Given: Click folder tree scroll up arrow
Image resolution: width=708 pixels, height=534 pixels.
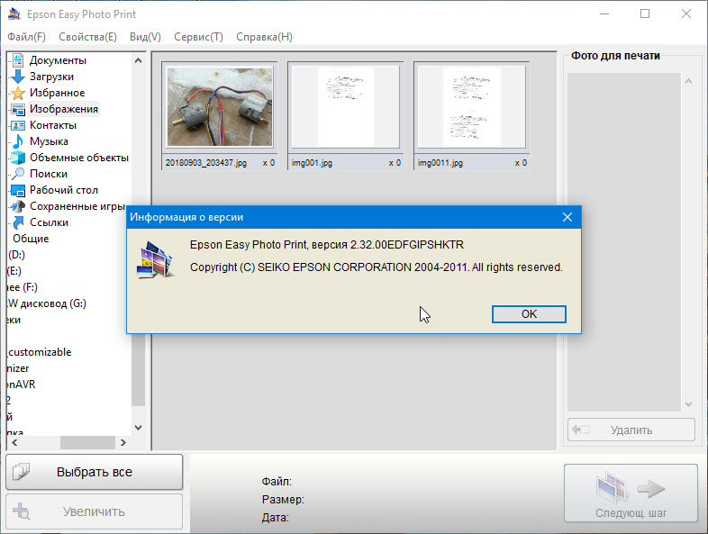Looking at the screenshot, I should [x=138, y=60].
